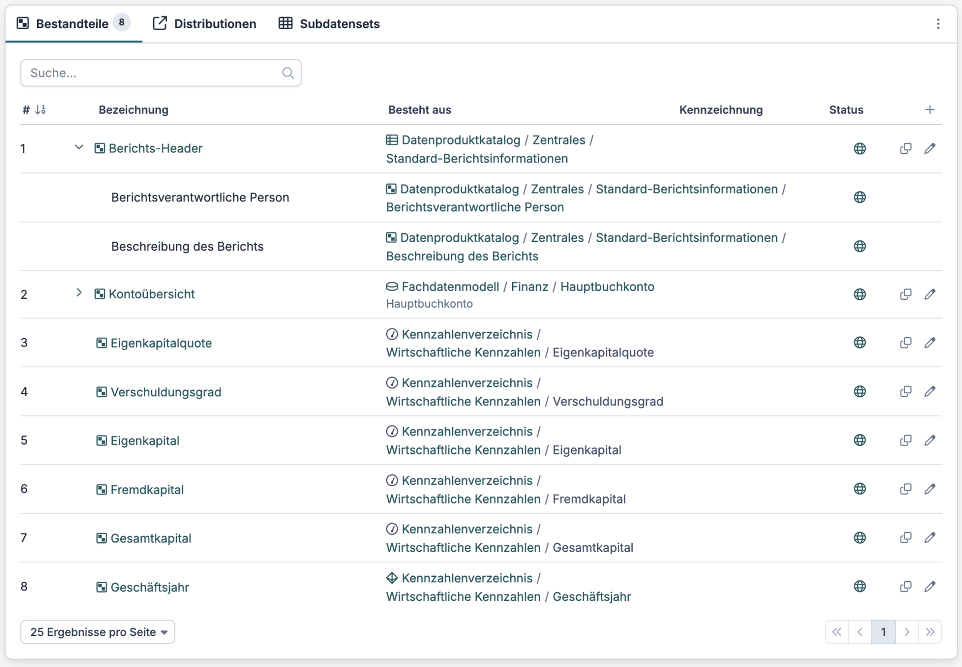Click the pencil edit icon for Geschäftsjahr

pyautogui.click(x=929, y=586)
